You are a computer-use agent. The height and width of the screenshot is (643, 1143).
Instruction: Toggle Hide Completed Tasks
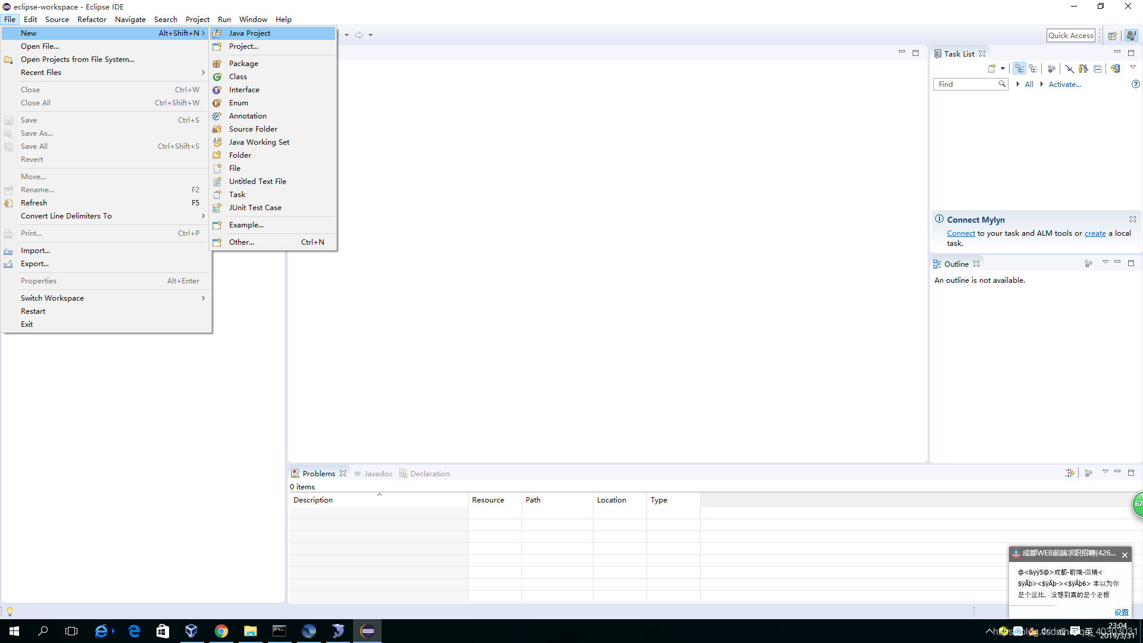1069,68
